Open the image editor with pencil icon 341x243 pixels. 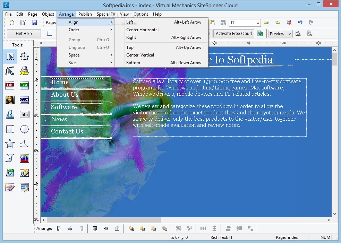tap(10, 187)
